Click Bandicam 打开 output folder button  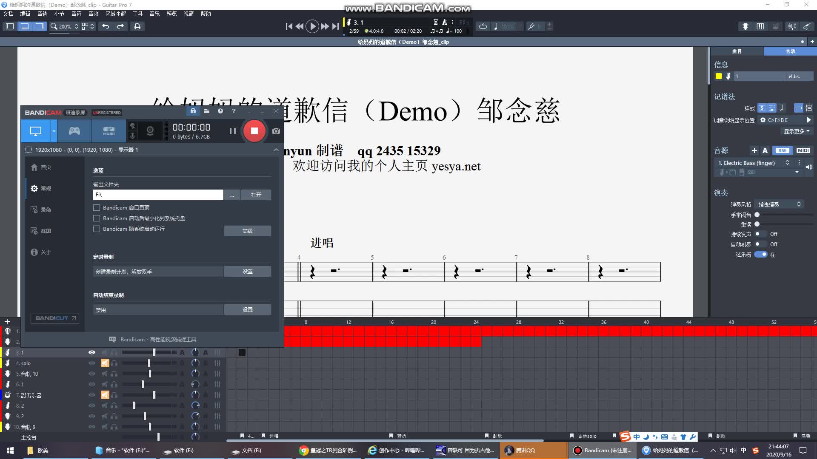[256, 195]
